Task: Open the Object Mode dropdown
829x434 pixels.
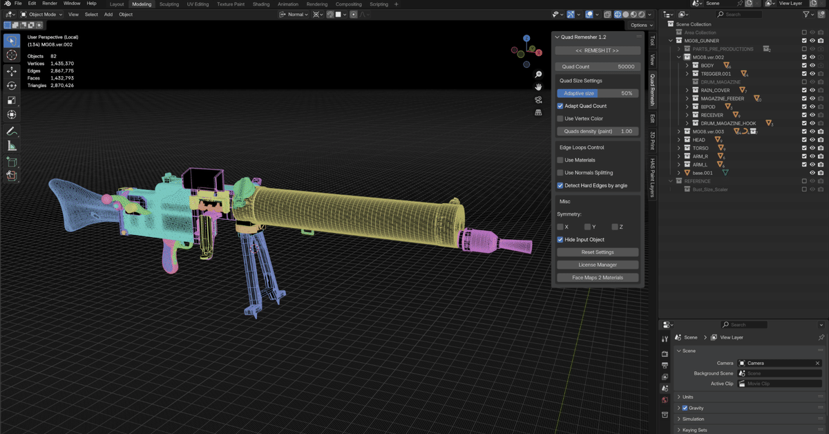Action: coord(41,14)
